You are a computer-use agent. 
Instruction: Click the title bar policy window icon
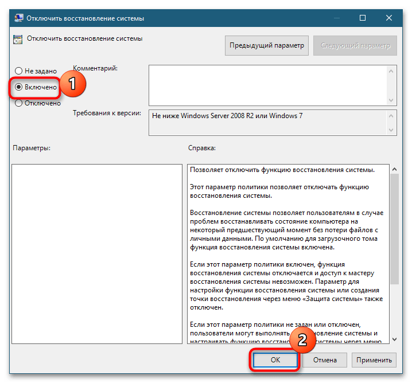pyautogui.click(x=18, y=18)
